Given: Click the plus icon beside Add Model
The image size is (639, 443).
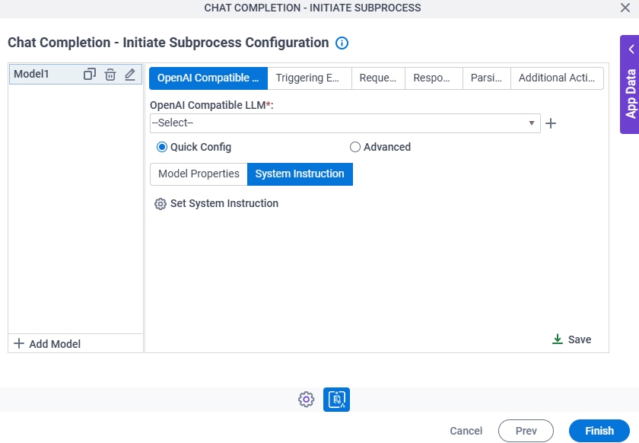Looking at the screenshot, I should tap(19, 343).
